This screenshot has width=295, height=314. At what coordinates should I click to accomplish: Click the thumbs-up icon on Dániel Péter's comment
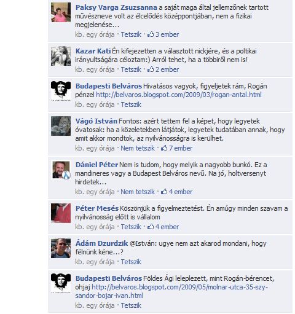(164, 192)
